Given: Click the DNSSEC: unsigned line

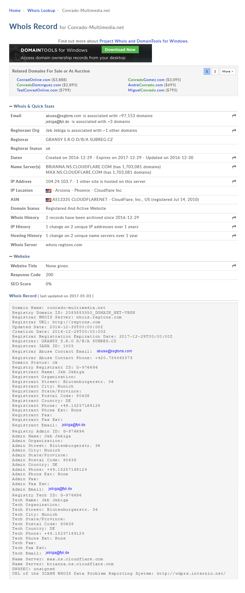Looking at the screenshot, I should tap(34, 569).
